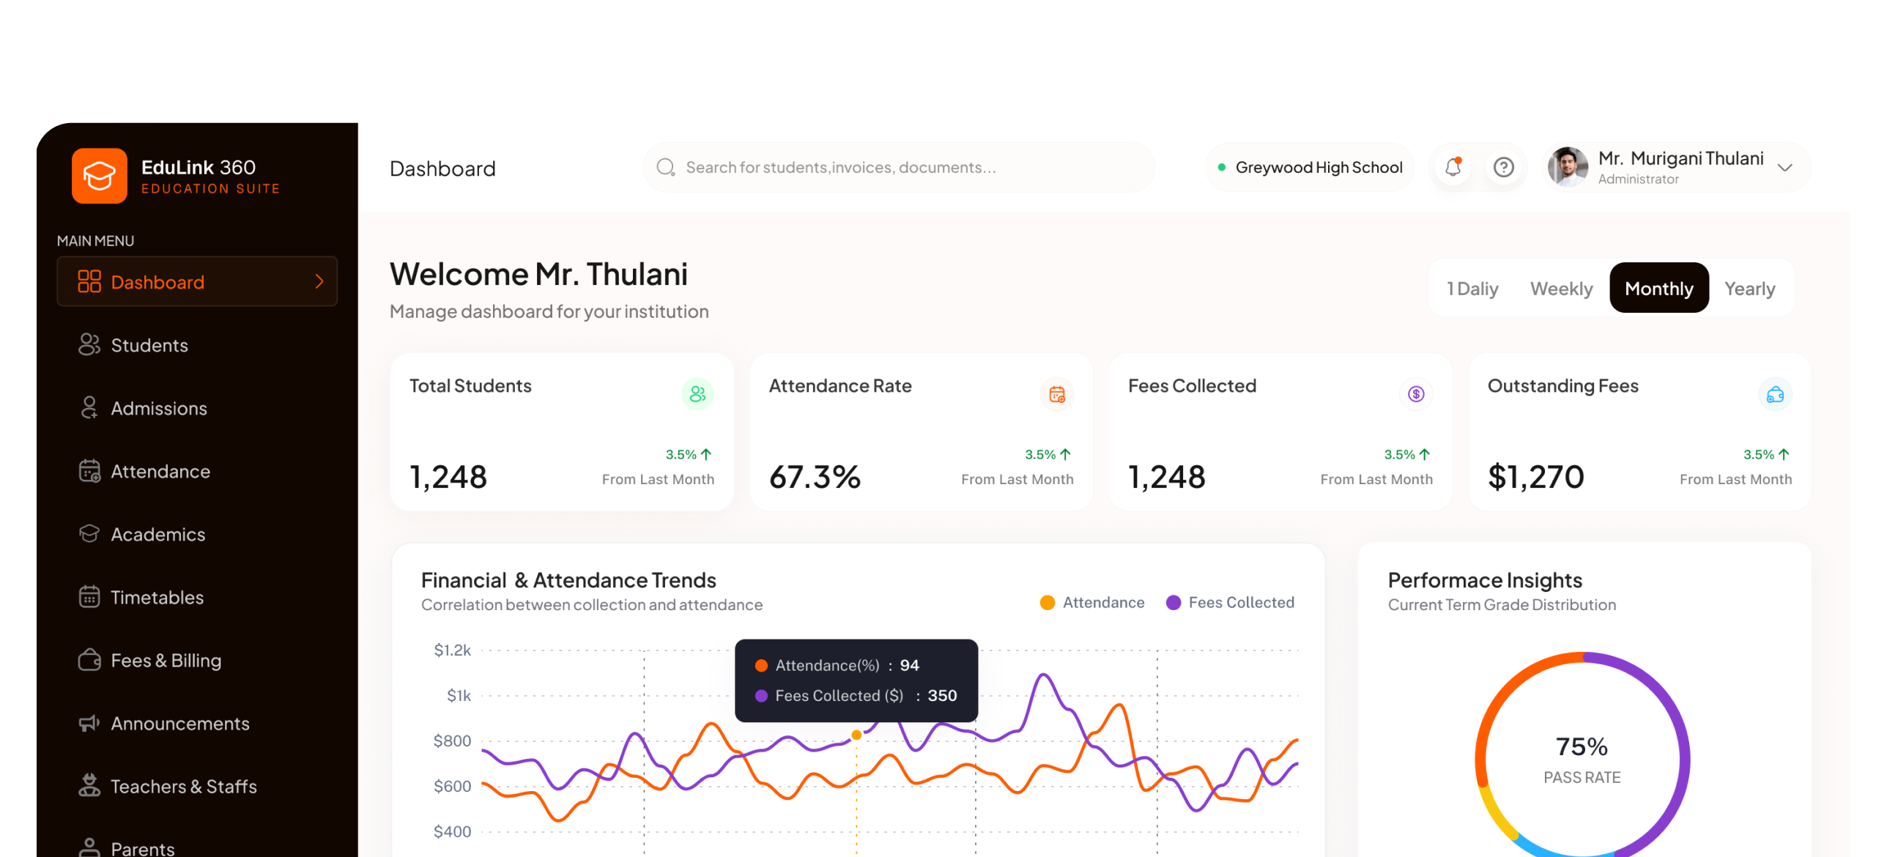
Task: Go to Teachers & Staffs page
Action: tap(183, 786)
